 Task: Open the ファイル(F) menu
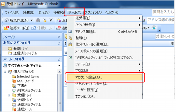[12, 12]
